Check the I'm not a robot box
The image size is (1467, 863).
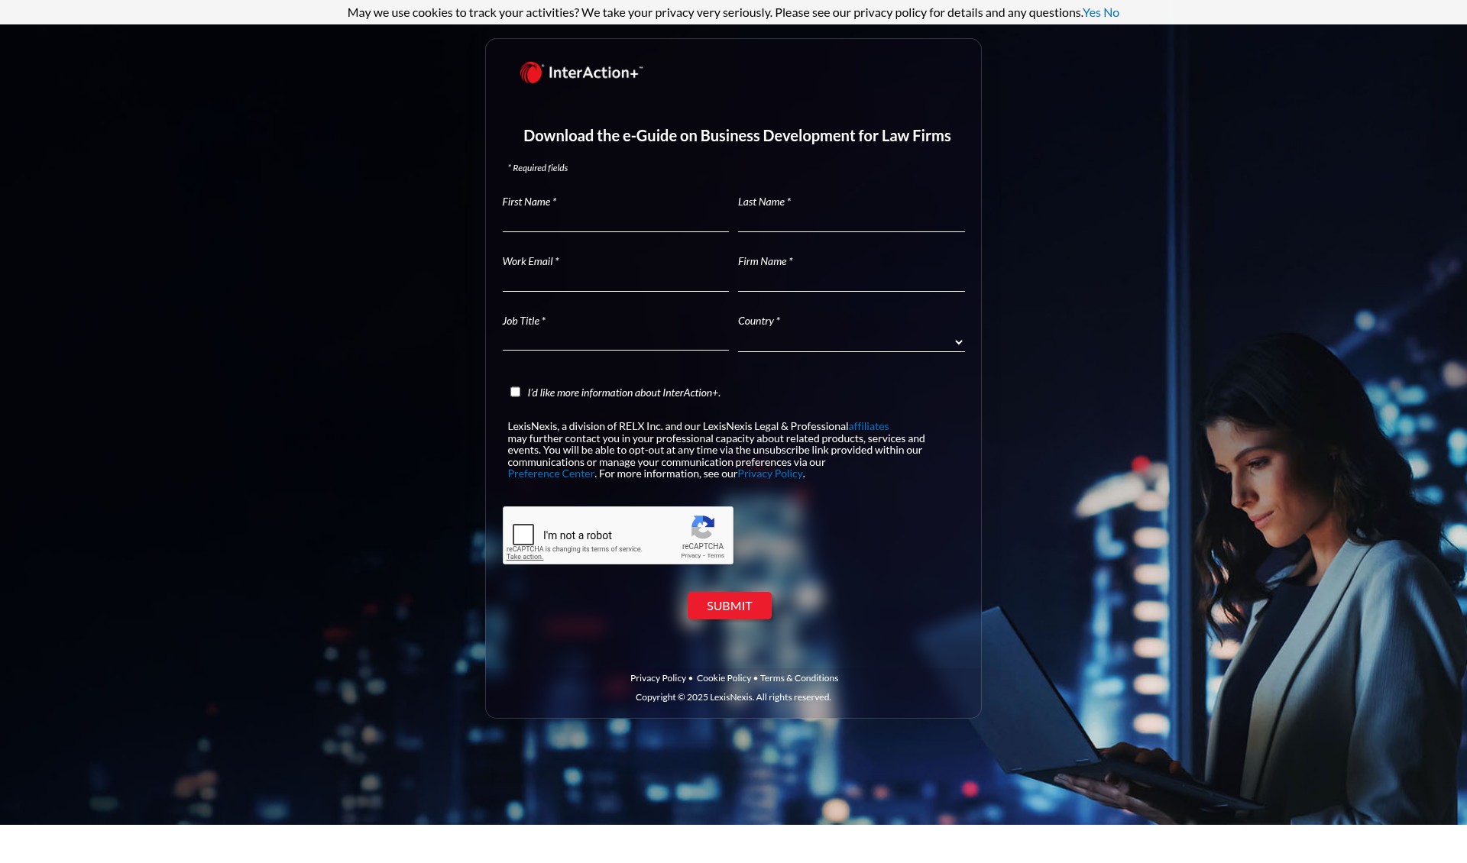[523, 534]
